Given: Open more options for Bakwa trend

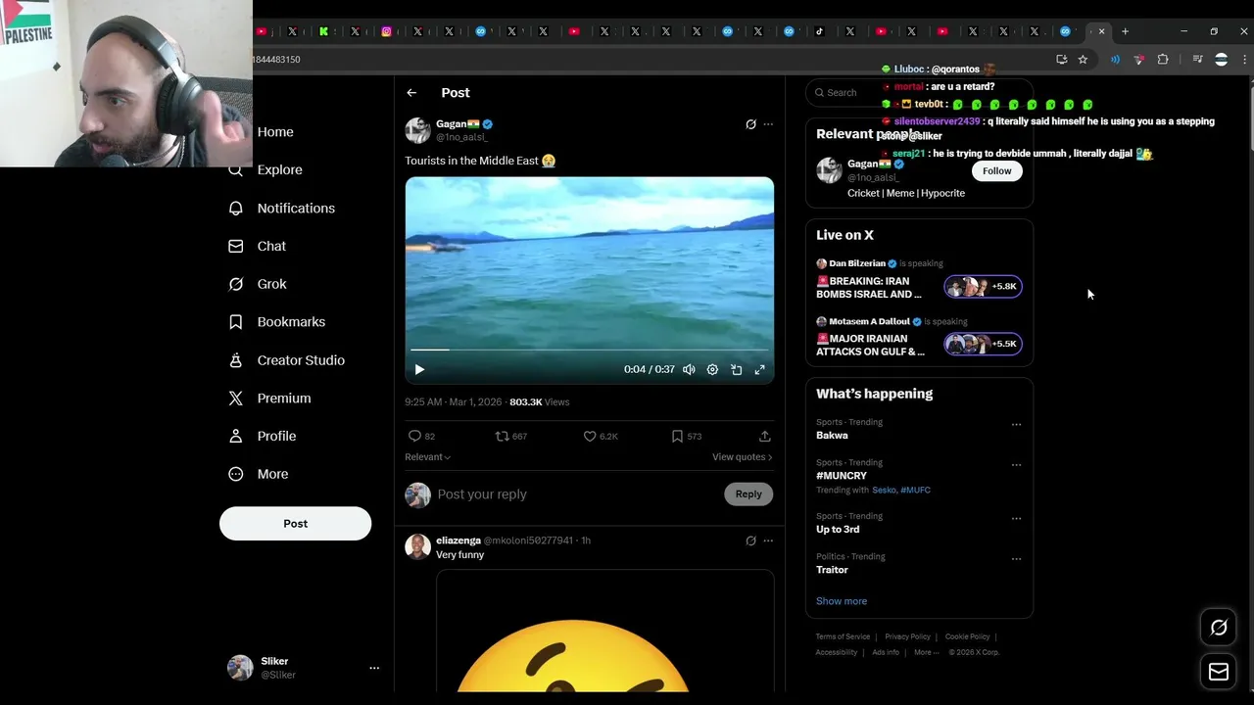Looking at the screenshot, I should coord(1016,425).
